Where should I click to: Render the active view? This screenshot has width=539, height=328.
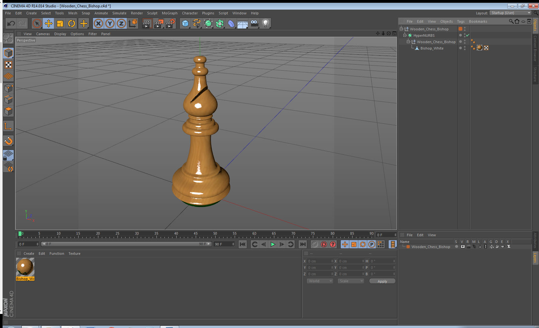point(147,23)
